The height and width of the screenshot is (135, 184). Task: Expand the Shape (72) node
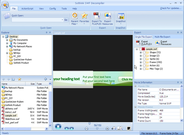pyautogui.click(x=141, y=53)
